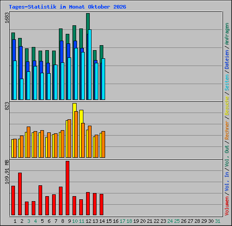232x226 pixels.
Task: Click the 'Vol. In' legend label
Action: 227,182
